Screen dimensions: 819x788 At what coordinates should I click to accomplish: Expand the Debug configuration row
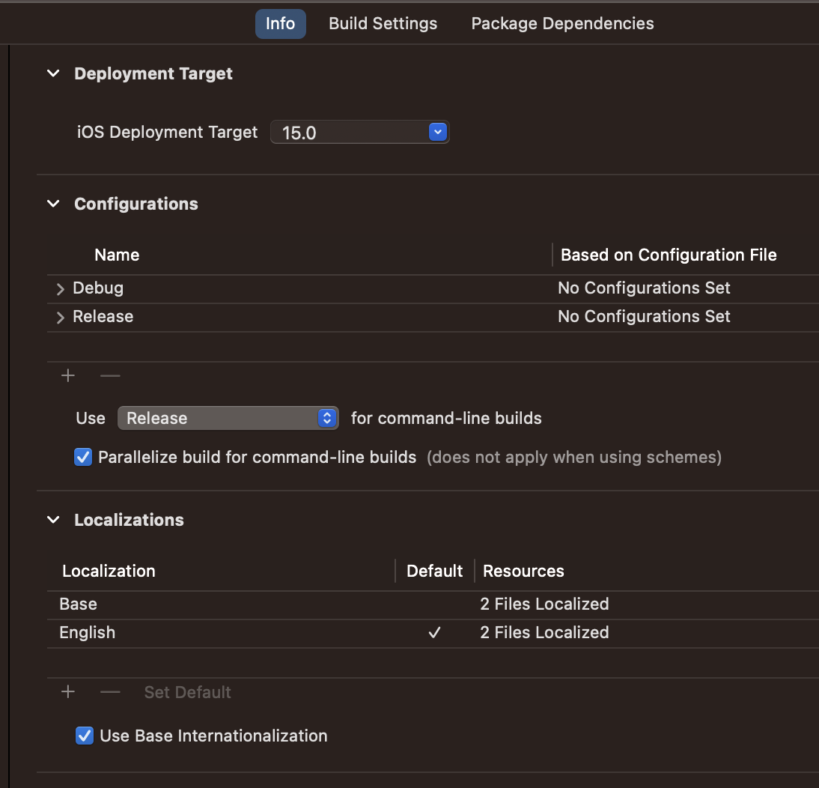point(61,289)
